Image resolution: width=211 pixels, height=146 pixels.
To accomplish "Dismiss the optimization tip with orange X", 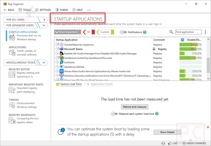I will tap(208, 127).
